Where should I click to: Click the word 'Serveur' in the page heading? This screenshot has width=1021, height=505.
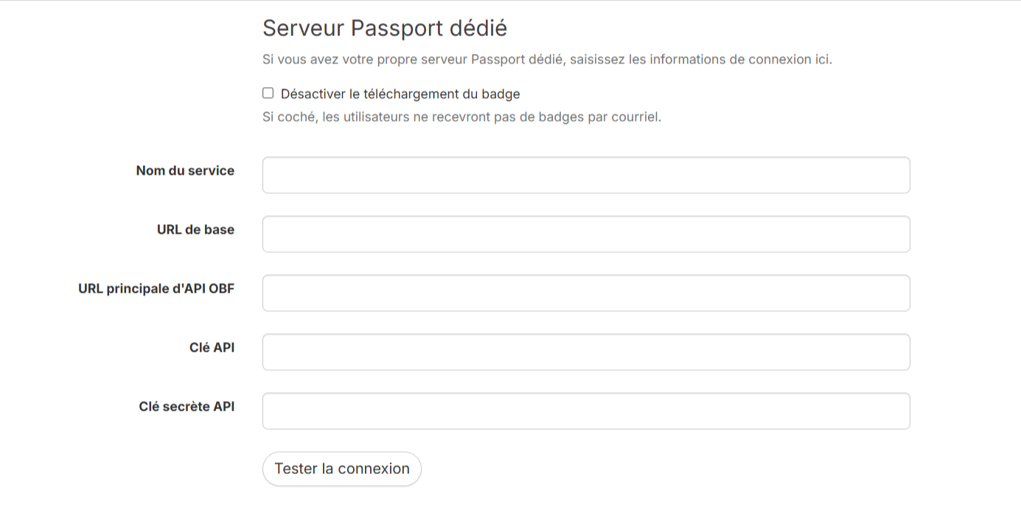pos(303,29)
